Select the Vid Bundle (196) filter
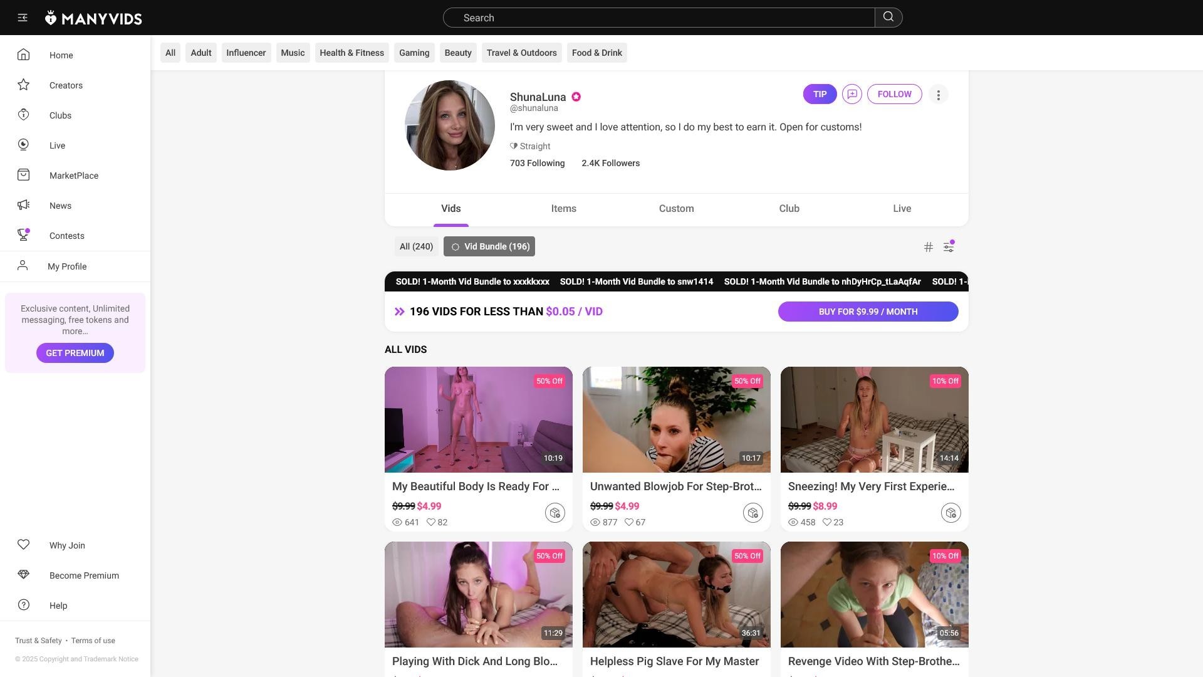The width and height of the screenshot is (1203, 677). point(489,246)
